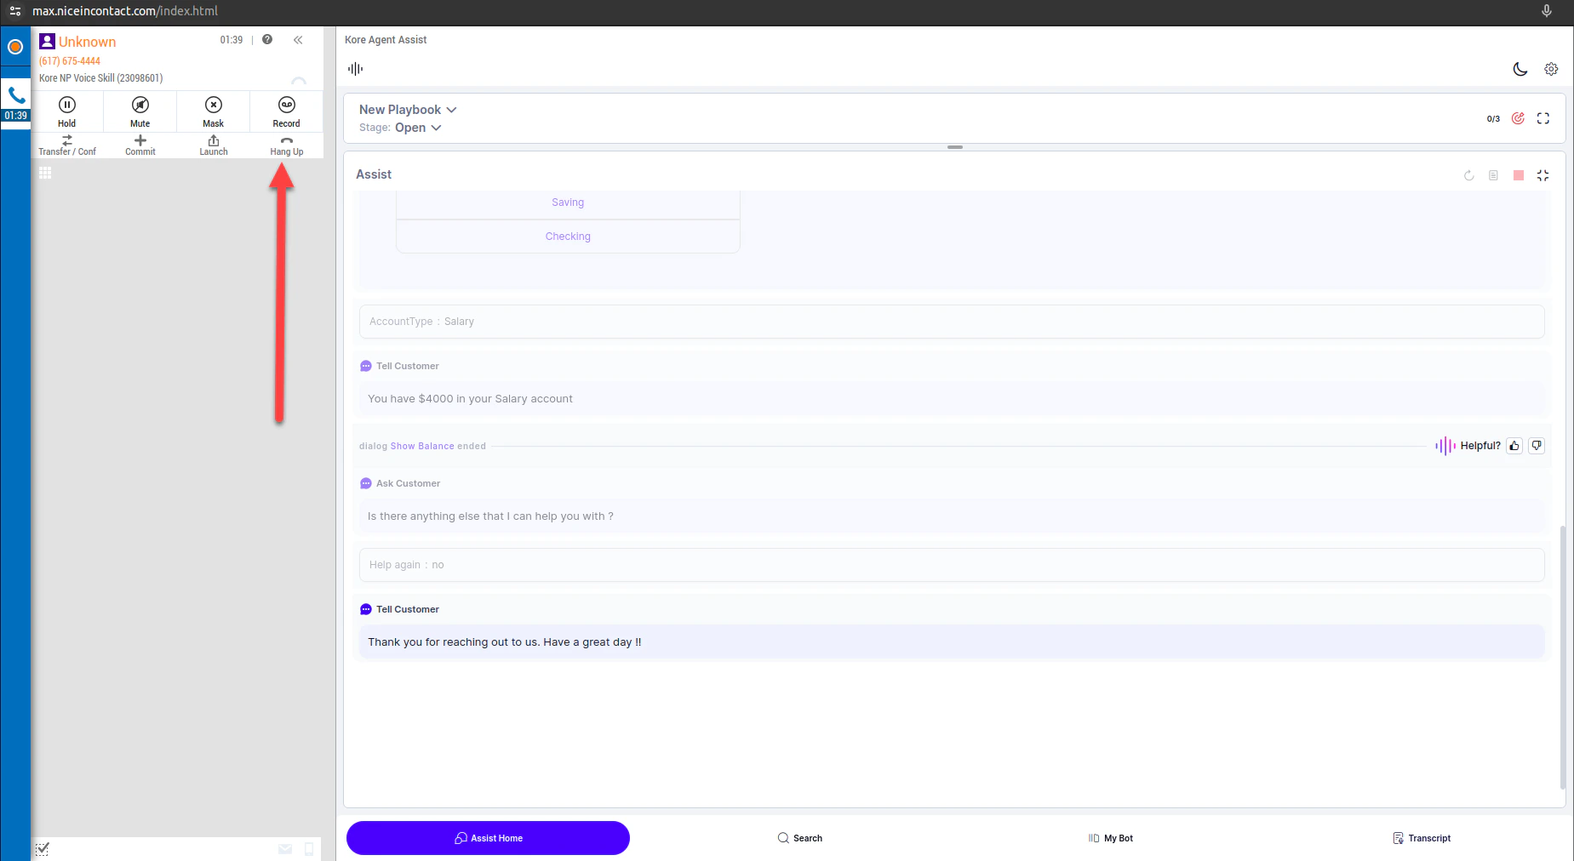The width and height of the screenshot is (1574, 861).
Task: Mask the call recording
Action: [213, 111]
